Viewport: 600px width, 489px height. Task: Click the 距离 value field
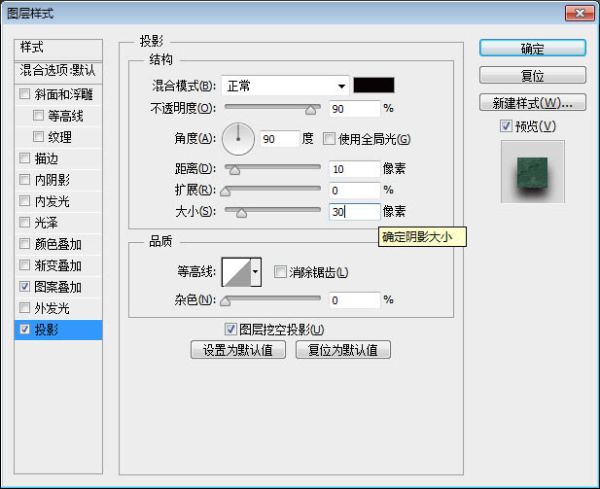355,169
